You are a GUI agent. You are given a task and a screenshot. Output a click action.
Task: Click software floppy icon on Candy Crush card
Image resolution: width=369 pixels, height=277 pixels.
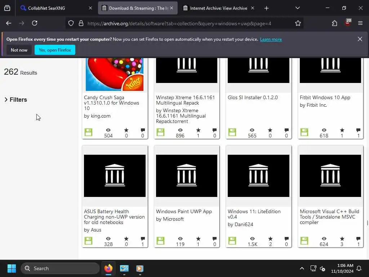89,132
